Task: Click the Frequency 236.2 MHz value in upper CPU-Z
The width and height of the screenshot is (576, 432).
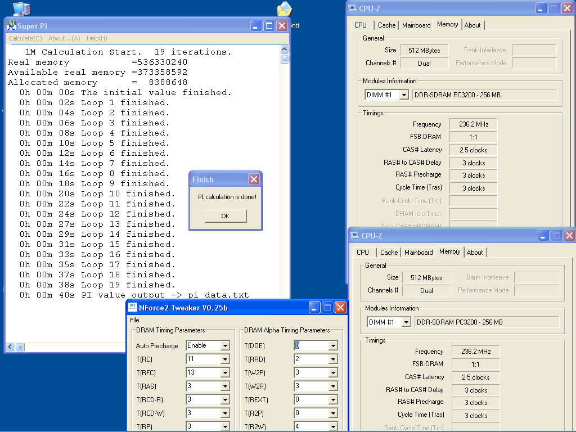Action: click(473, 124)
